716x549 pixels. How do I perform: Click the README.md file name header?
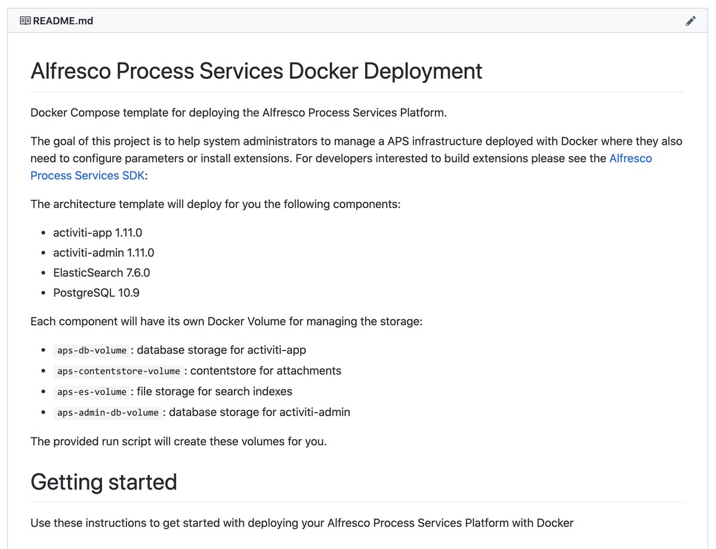coord(63,21)
